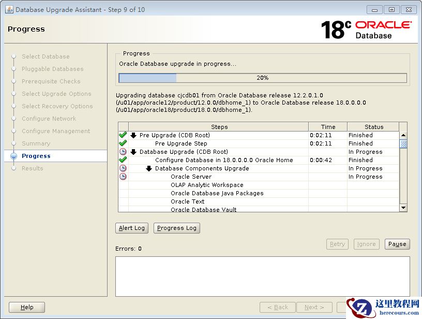Click the Status column header

point(373,127)
